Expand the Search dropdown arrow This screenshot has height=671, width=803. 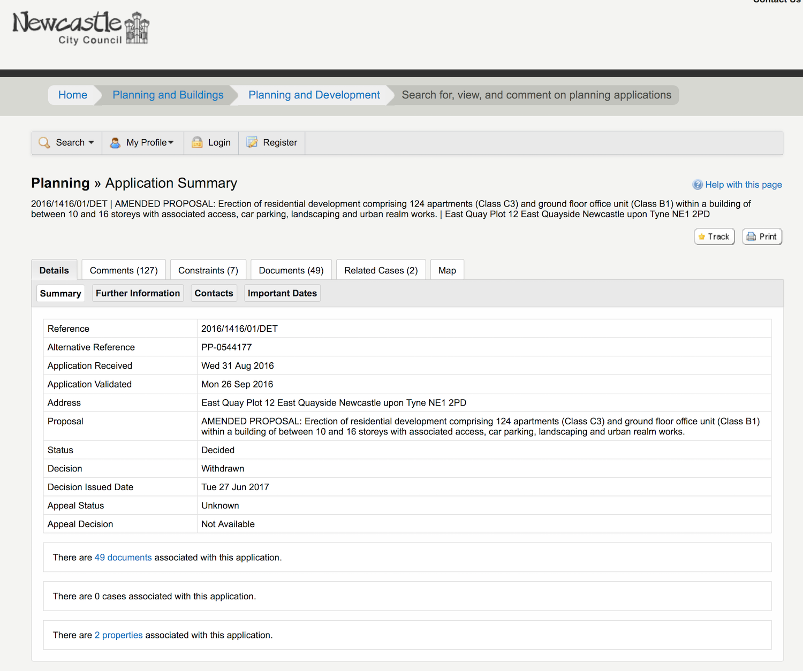click(x=91, y=142)
